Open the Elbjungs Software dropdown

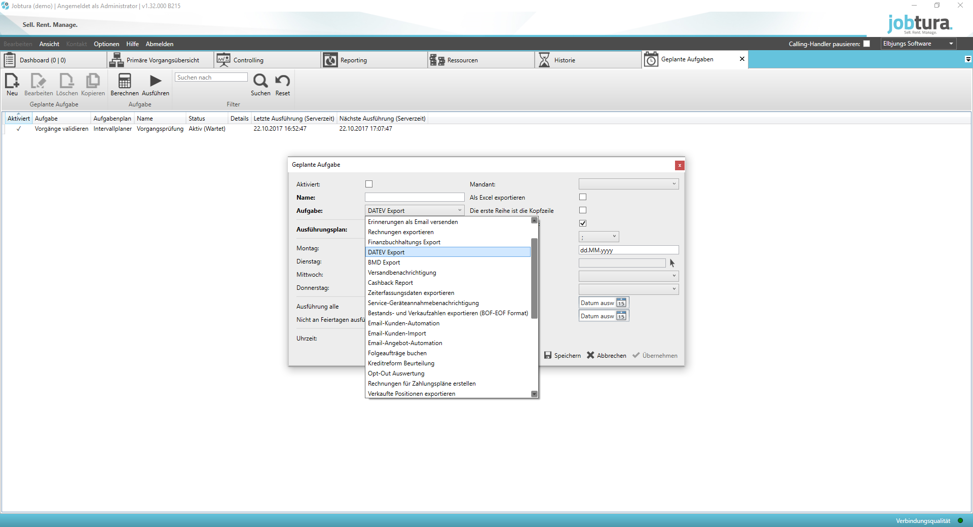tap(918, 44)
